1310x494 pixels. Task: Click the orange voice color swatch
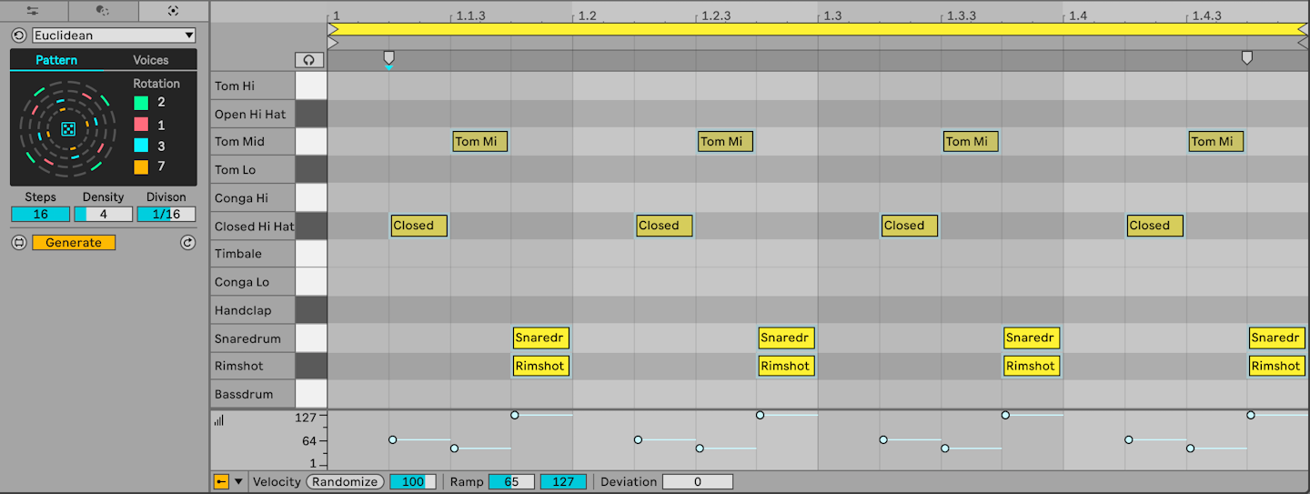pos(141,167)
